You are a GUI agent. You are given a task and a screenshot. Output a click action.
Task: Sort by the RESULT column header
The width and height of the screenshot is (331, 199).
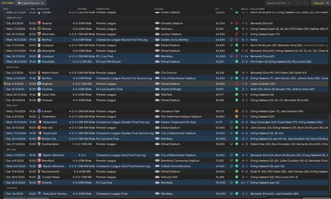tap(245, 9)
